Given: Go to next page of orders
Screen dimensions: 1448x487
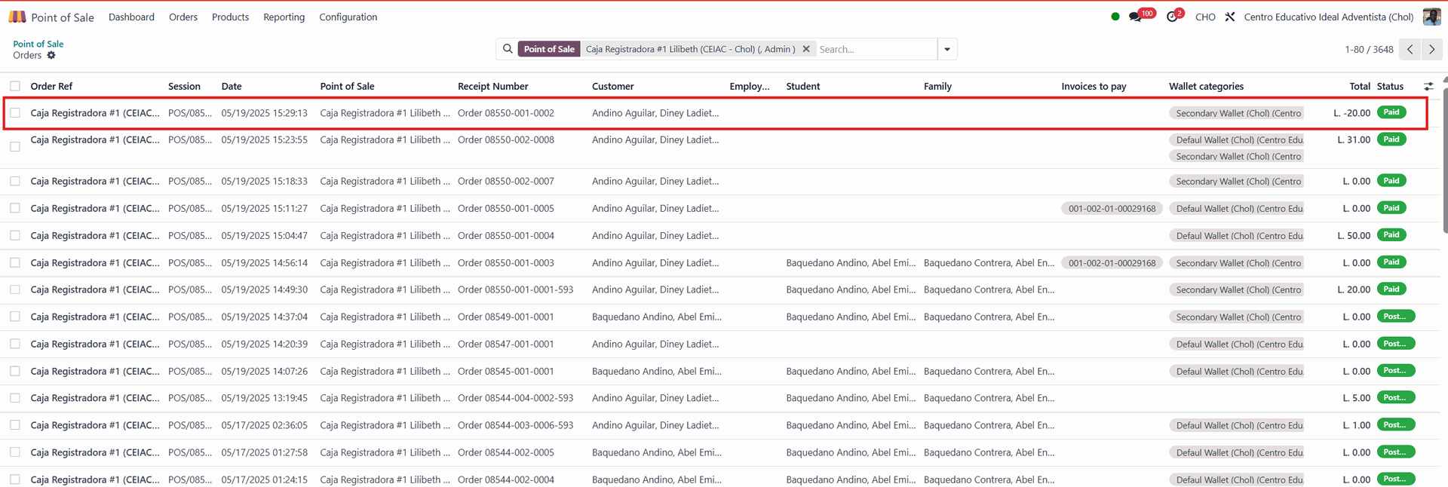Looking at the screenshot, I should (1431, 49).
